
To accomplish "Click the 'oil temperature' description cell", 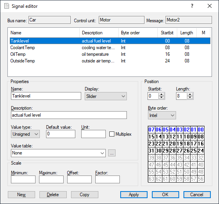I will click(x=95, y=54).
